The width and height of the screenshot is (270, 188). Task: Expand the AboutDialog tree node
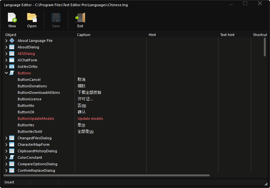click(6, 47)
